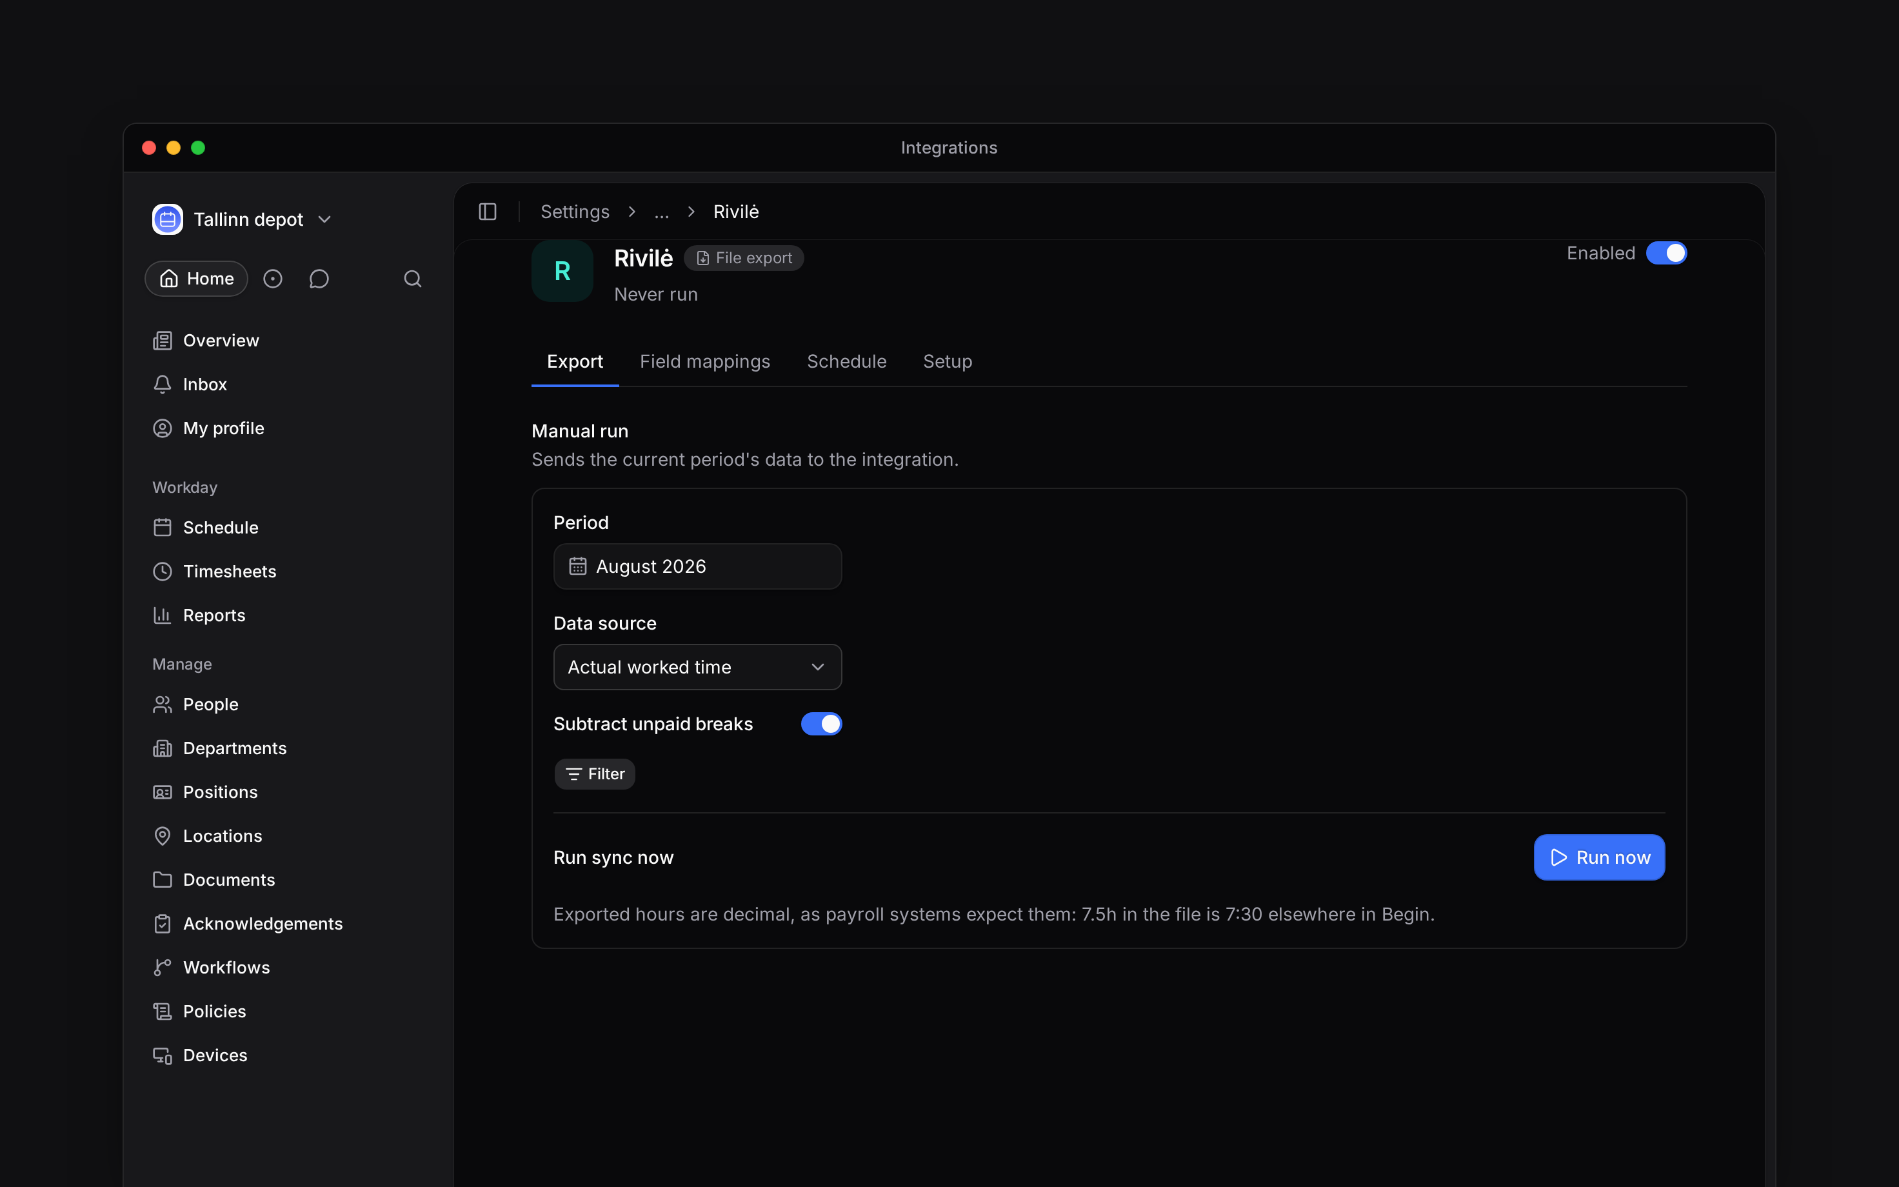Click the Departments building icon
The image size is (1899, 1187).
[x=163, y=748]
